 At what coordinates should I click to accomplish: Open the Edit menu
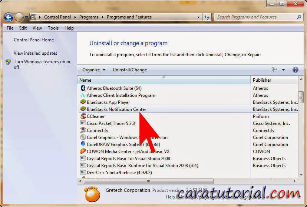click(x=23, y=28)
